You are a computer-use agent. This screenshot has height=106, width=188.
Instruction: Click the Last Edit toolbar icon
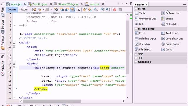click(34, 10)
